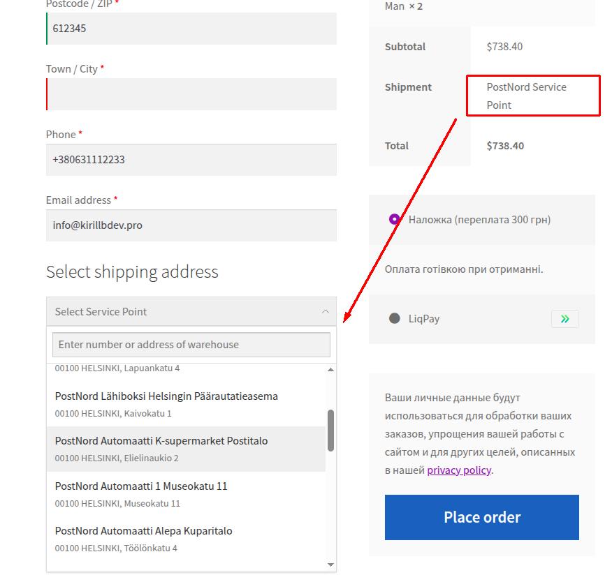
Task: Click the service point list's down arrow
Action: coord(330,565)
